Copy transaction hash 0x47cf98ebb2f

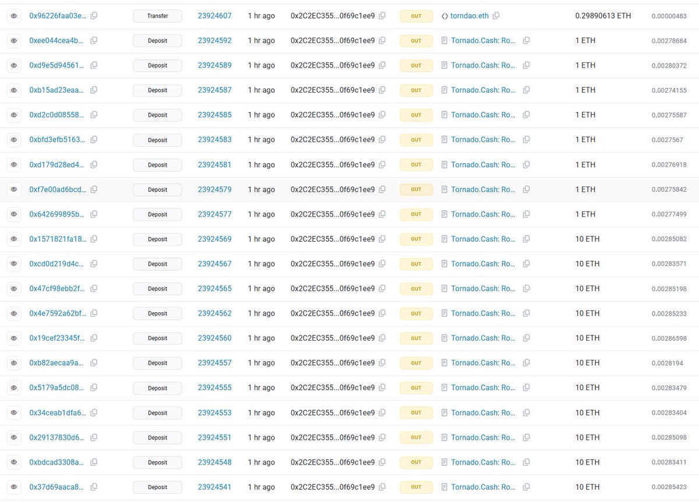coord(94,288)
